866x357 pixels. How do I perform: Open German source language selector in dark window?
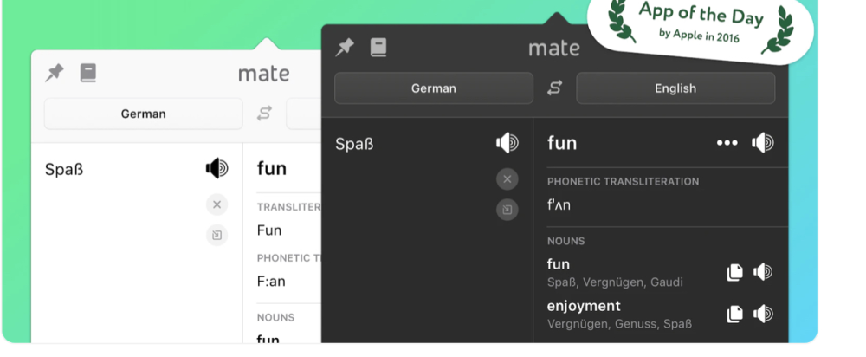pos(434,88)
